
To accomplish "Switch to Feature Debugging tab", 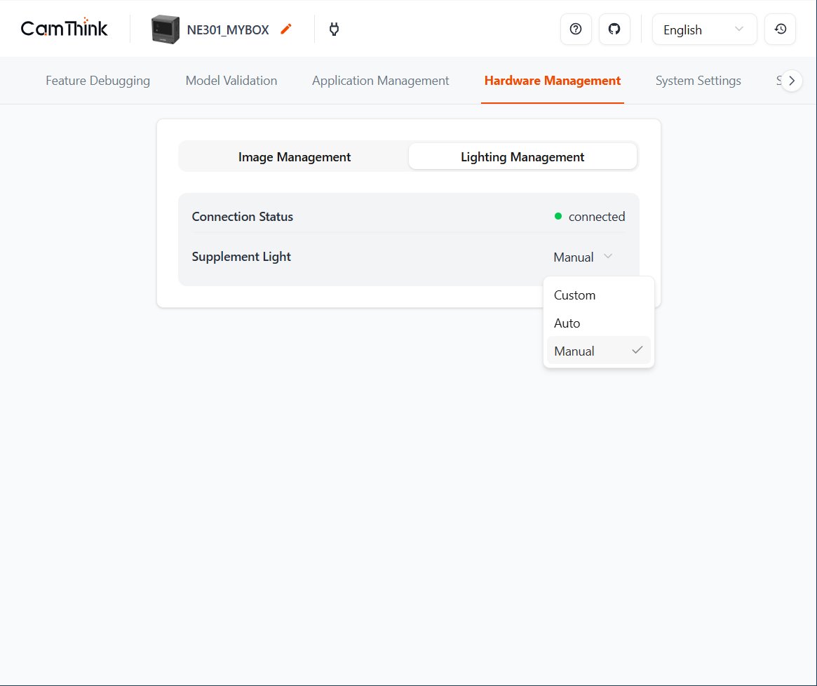I will pos(97,81).
